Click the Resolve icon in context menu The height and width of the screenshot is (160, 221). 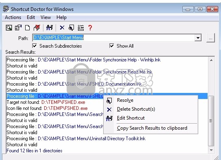coord(109,101)
